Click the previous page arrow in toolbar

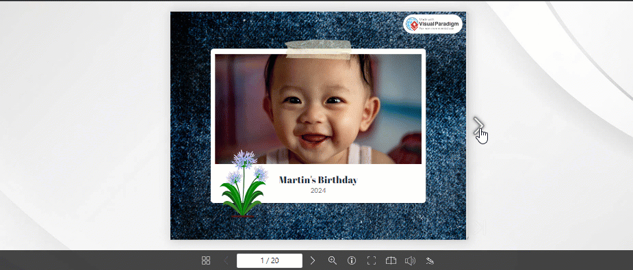[226, 260]
